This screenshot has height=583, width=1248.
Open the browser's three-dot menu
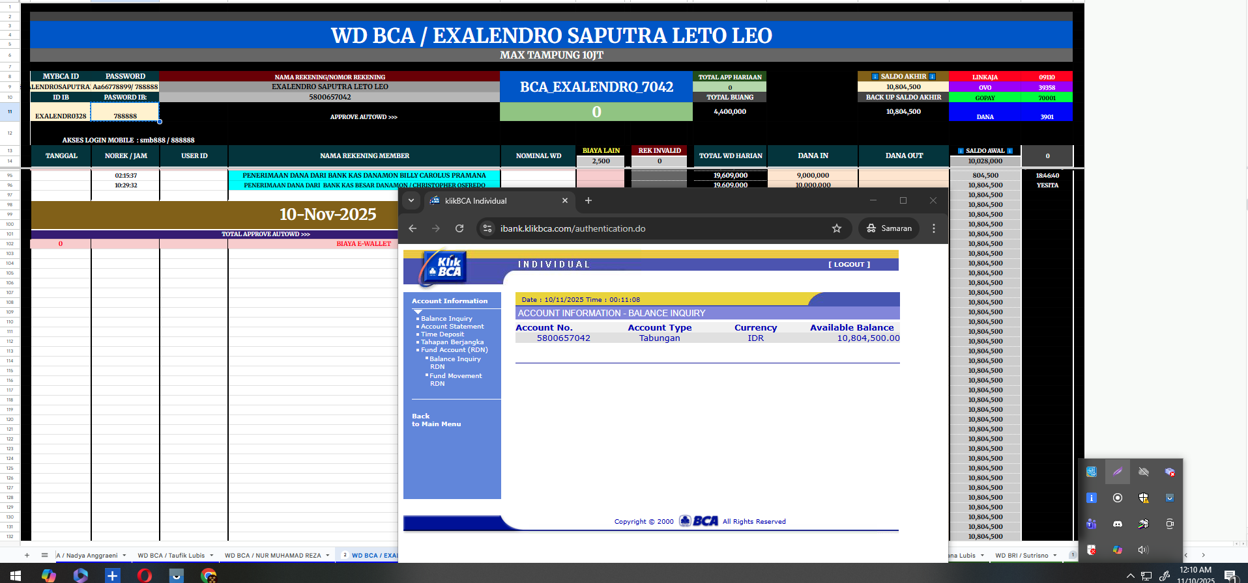click(934, 228)
